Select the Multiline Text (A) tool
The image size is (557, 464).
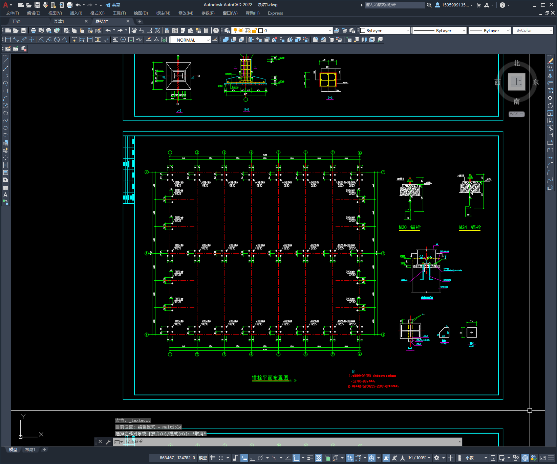[x=5, y=195]
